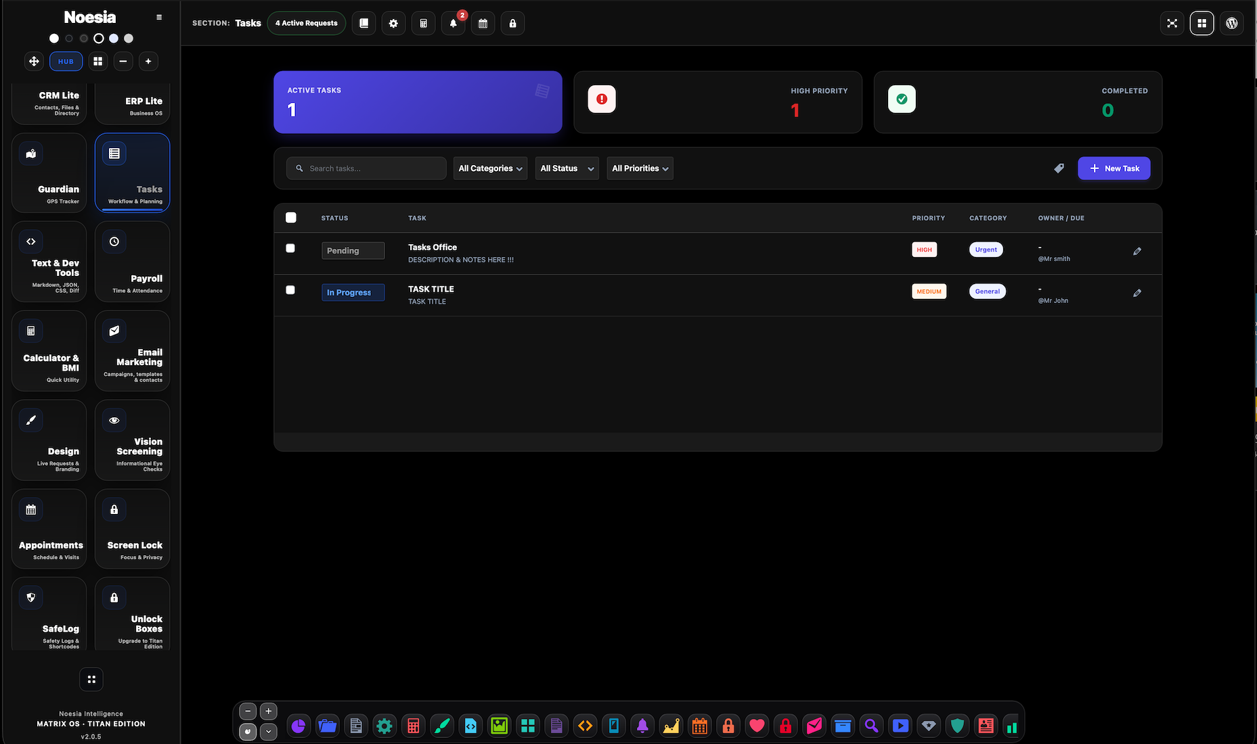Open the Guardian GPS Tracker module

coord(49,172)
